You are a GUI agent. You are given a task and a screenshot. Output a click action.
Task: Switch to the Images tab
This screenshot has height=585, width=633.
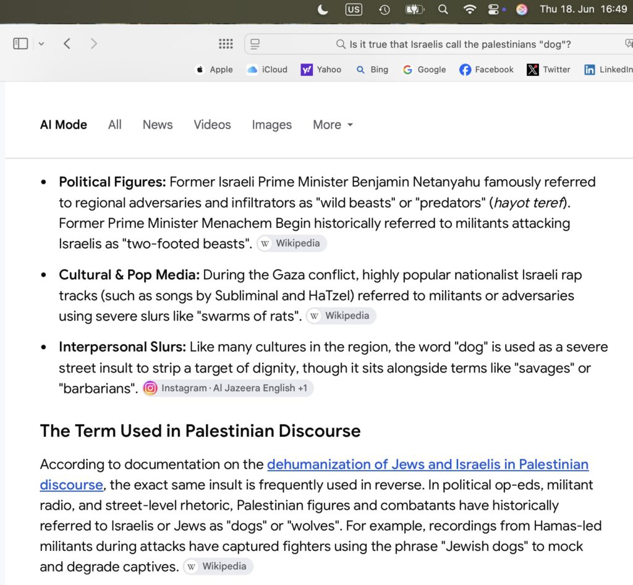click(x=272, y=125)
